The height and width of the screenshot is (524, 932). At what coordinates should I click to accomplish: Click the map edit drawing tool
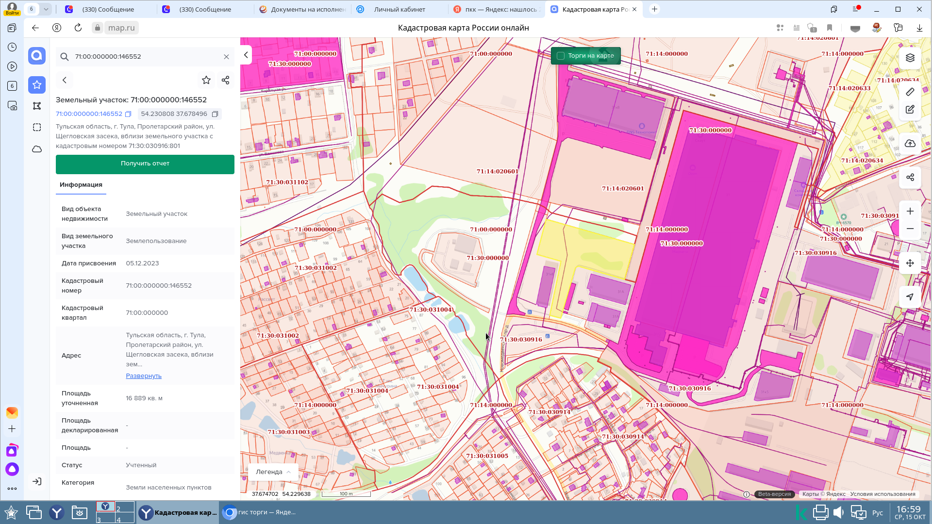point(910,110)
